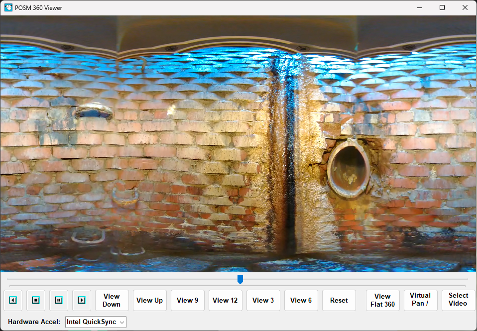Reset the camera view
This screenshot has width=477, height=331.
tap(339, 300)
